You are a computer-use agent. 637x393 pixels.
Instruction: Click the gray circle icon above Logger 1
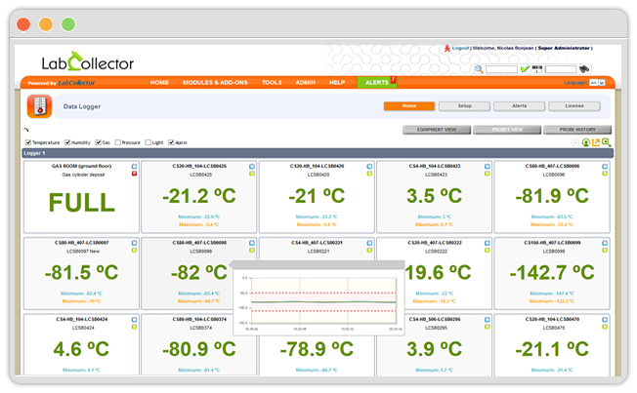coord(575,142)
